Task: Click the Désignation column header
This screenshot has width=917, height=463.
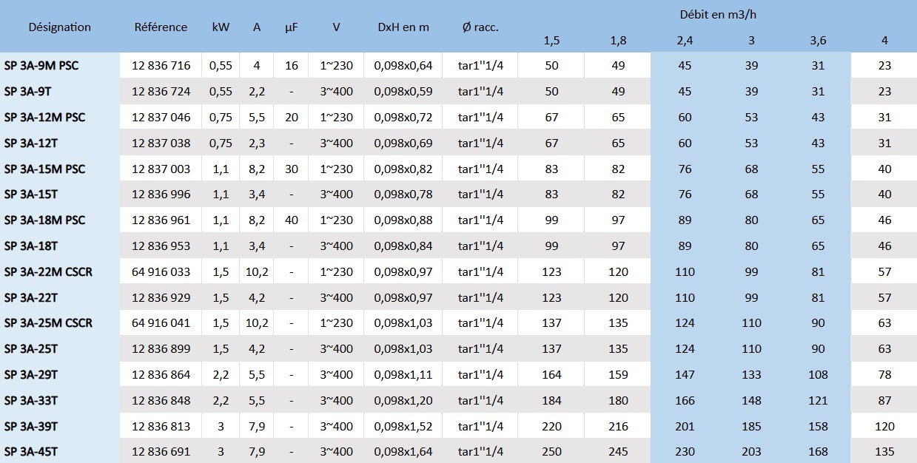Action: point(59,27)
